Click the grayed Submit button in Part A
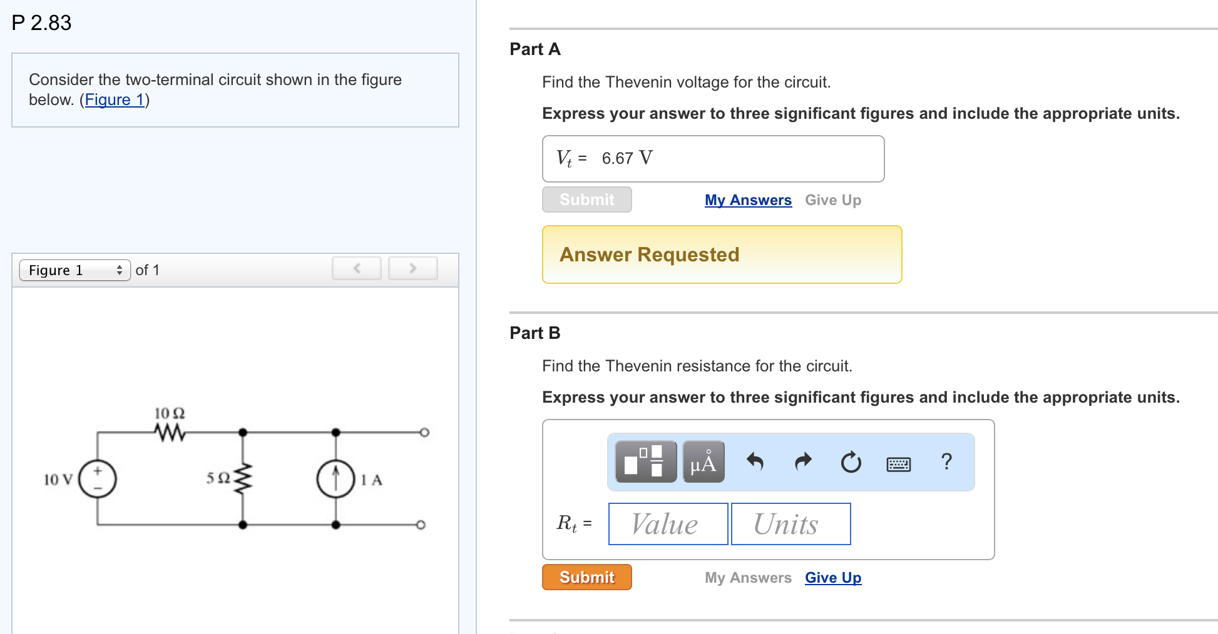Screen dimensions: 1218x634 [586, 199]
